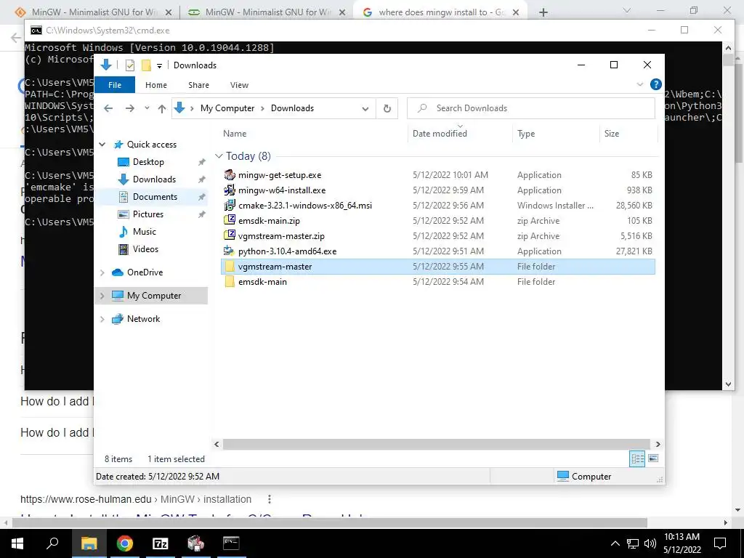744x558 pixels.
Task: Open 7-Zip from the taskbar
Action: pyautogui.click(x=160, y=543)
